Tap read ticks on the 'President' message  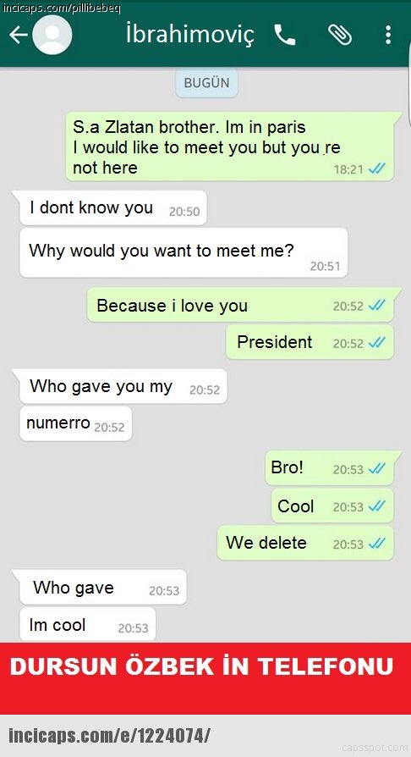tap(377, 343)
